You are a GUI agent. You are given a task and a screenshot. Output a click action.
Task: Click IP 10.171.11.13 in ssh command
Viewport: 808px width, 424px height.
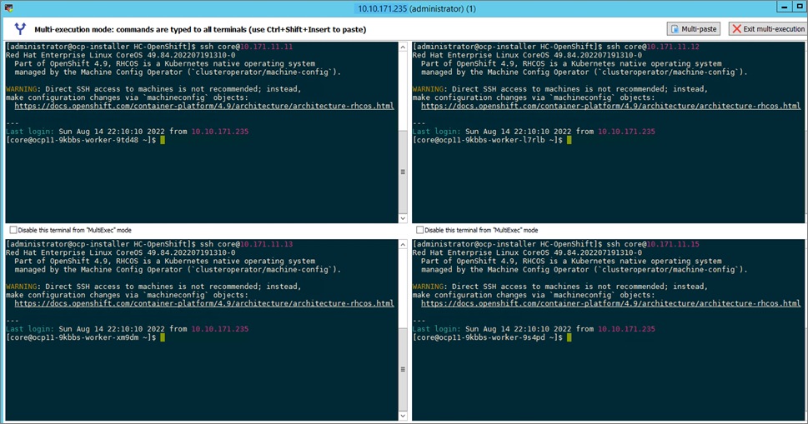click(x=266, y=244)
